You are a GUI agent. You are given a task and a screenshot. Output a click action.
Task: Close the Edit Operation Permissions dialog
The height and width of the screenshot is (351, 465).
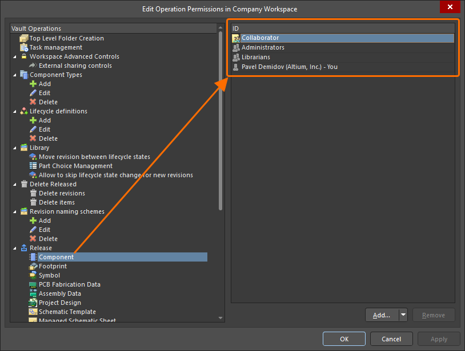coord(450,7)
